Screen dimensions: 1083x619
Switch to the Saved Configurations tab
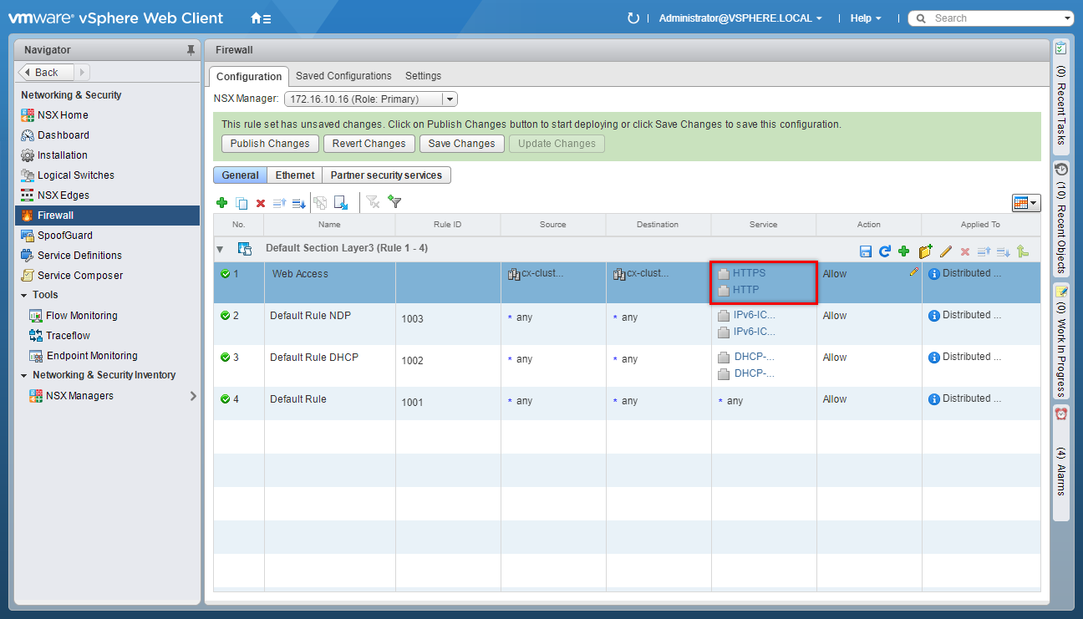[343, 76]
